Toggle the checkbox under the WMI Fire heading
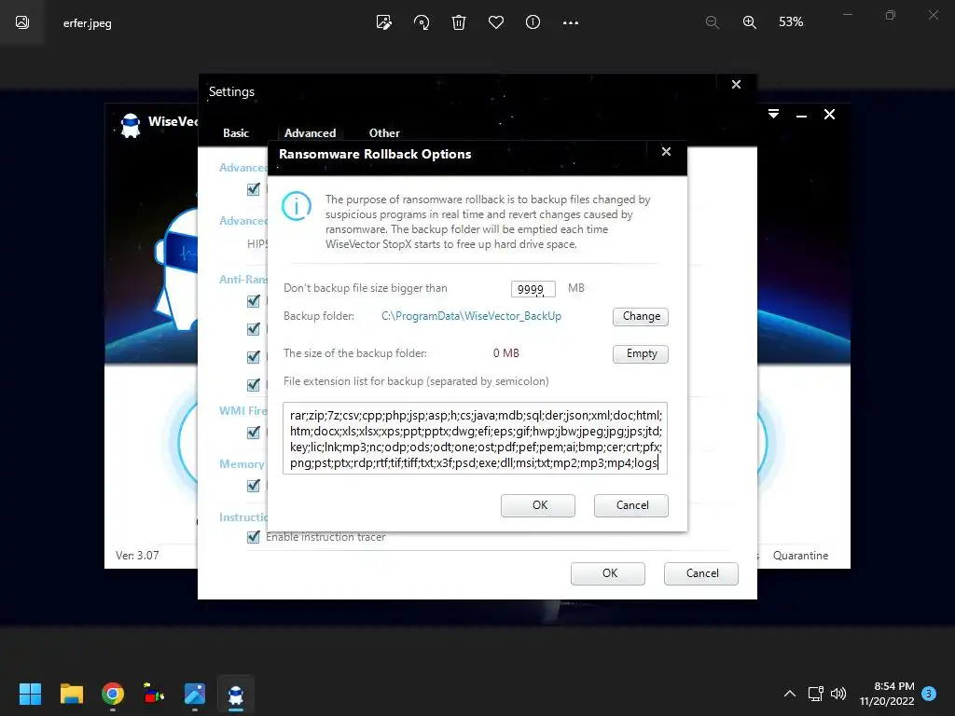Screen dimensions: 955x716 coord(254,433)
